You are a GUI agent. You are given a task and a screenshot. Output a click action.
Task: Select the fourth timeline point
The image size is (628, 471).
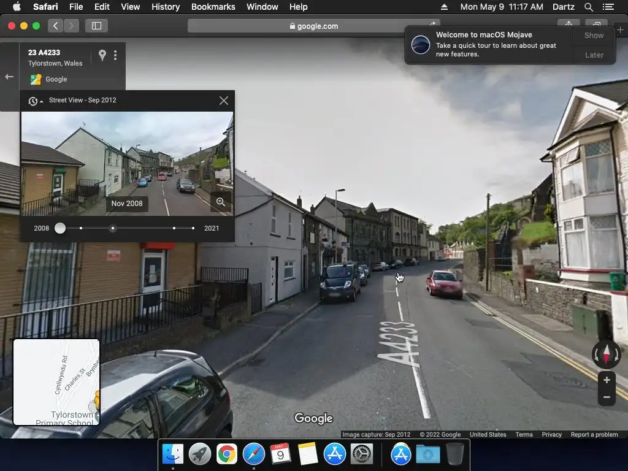tap(174, 228)
